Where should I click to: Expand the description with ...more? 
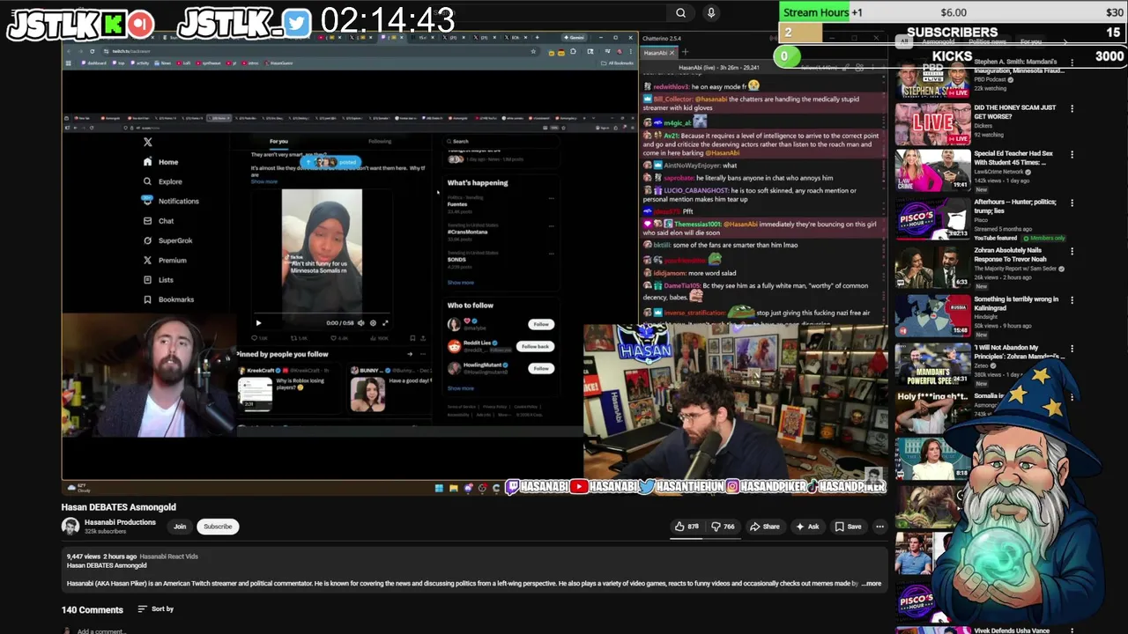871,583
